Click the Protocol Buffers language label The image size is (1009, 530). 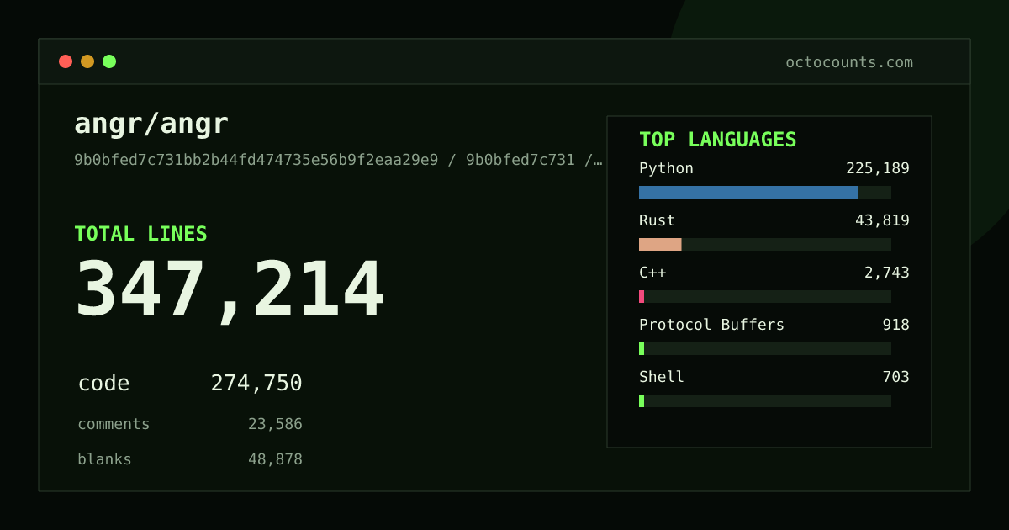[711, 325]
